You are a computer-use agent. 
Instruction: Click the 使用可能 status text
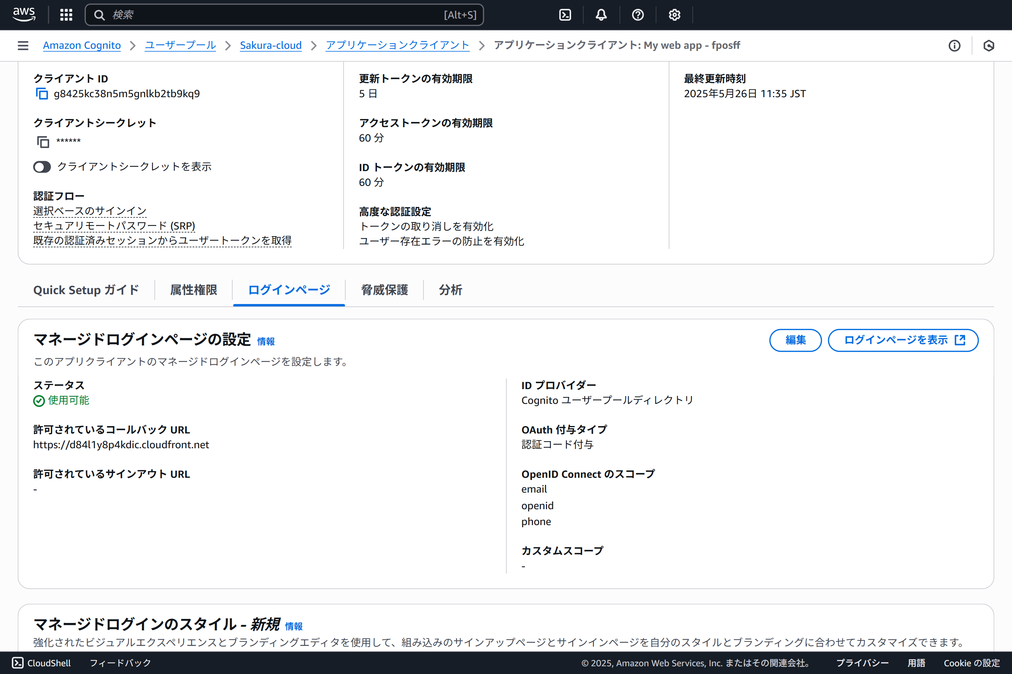[68, 401]
